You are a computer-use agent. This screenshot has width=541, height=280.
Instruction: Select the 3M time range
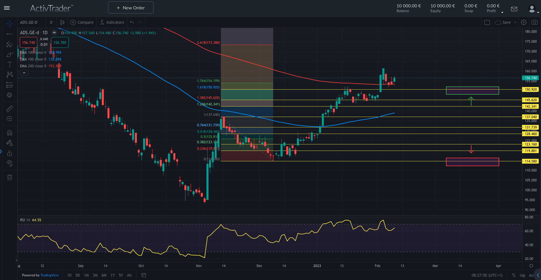tap(95, 275)
